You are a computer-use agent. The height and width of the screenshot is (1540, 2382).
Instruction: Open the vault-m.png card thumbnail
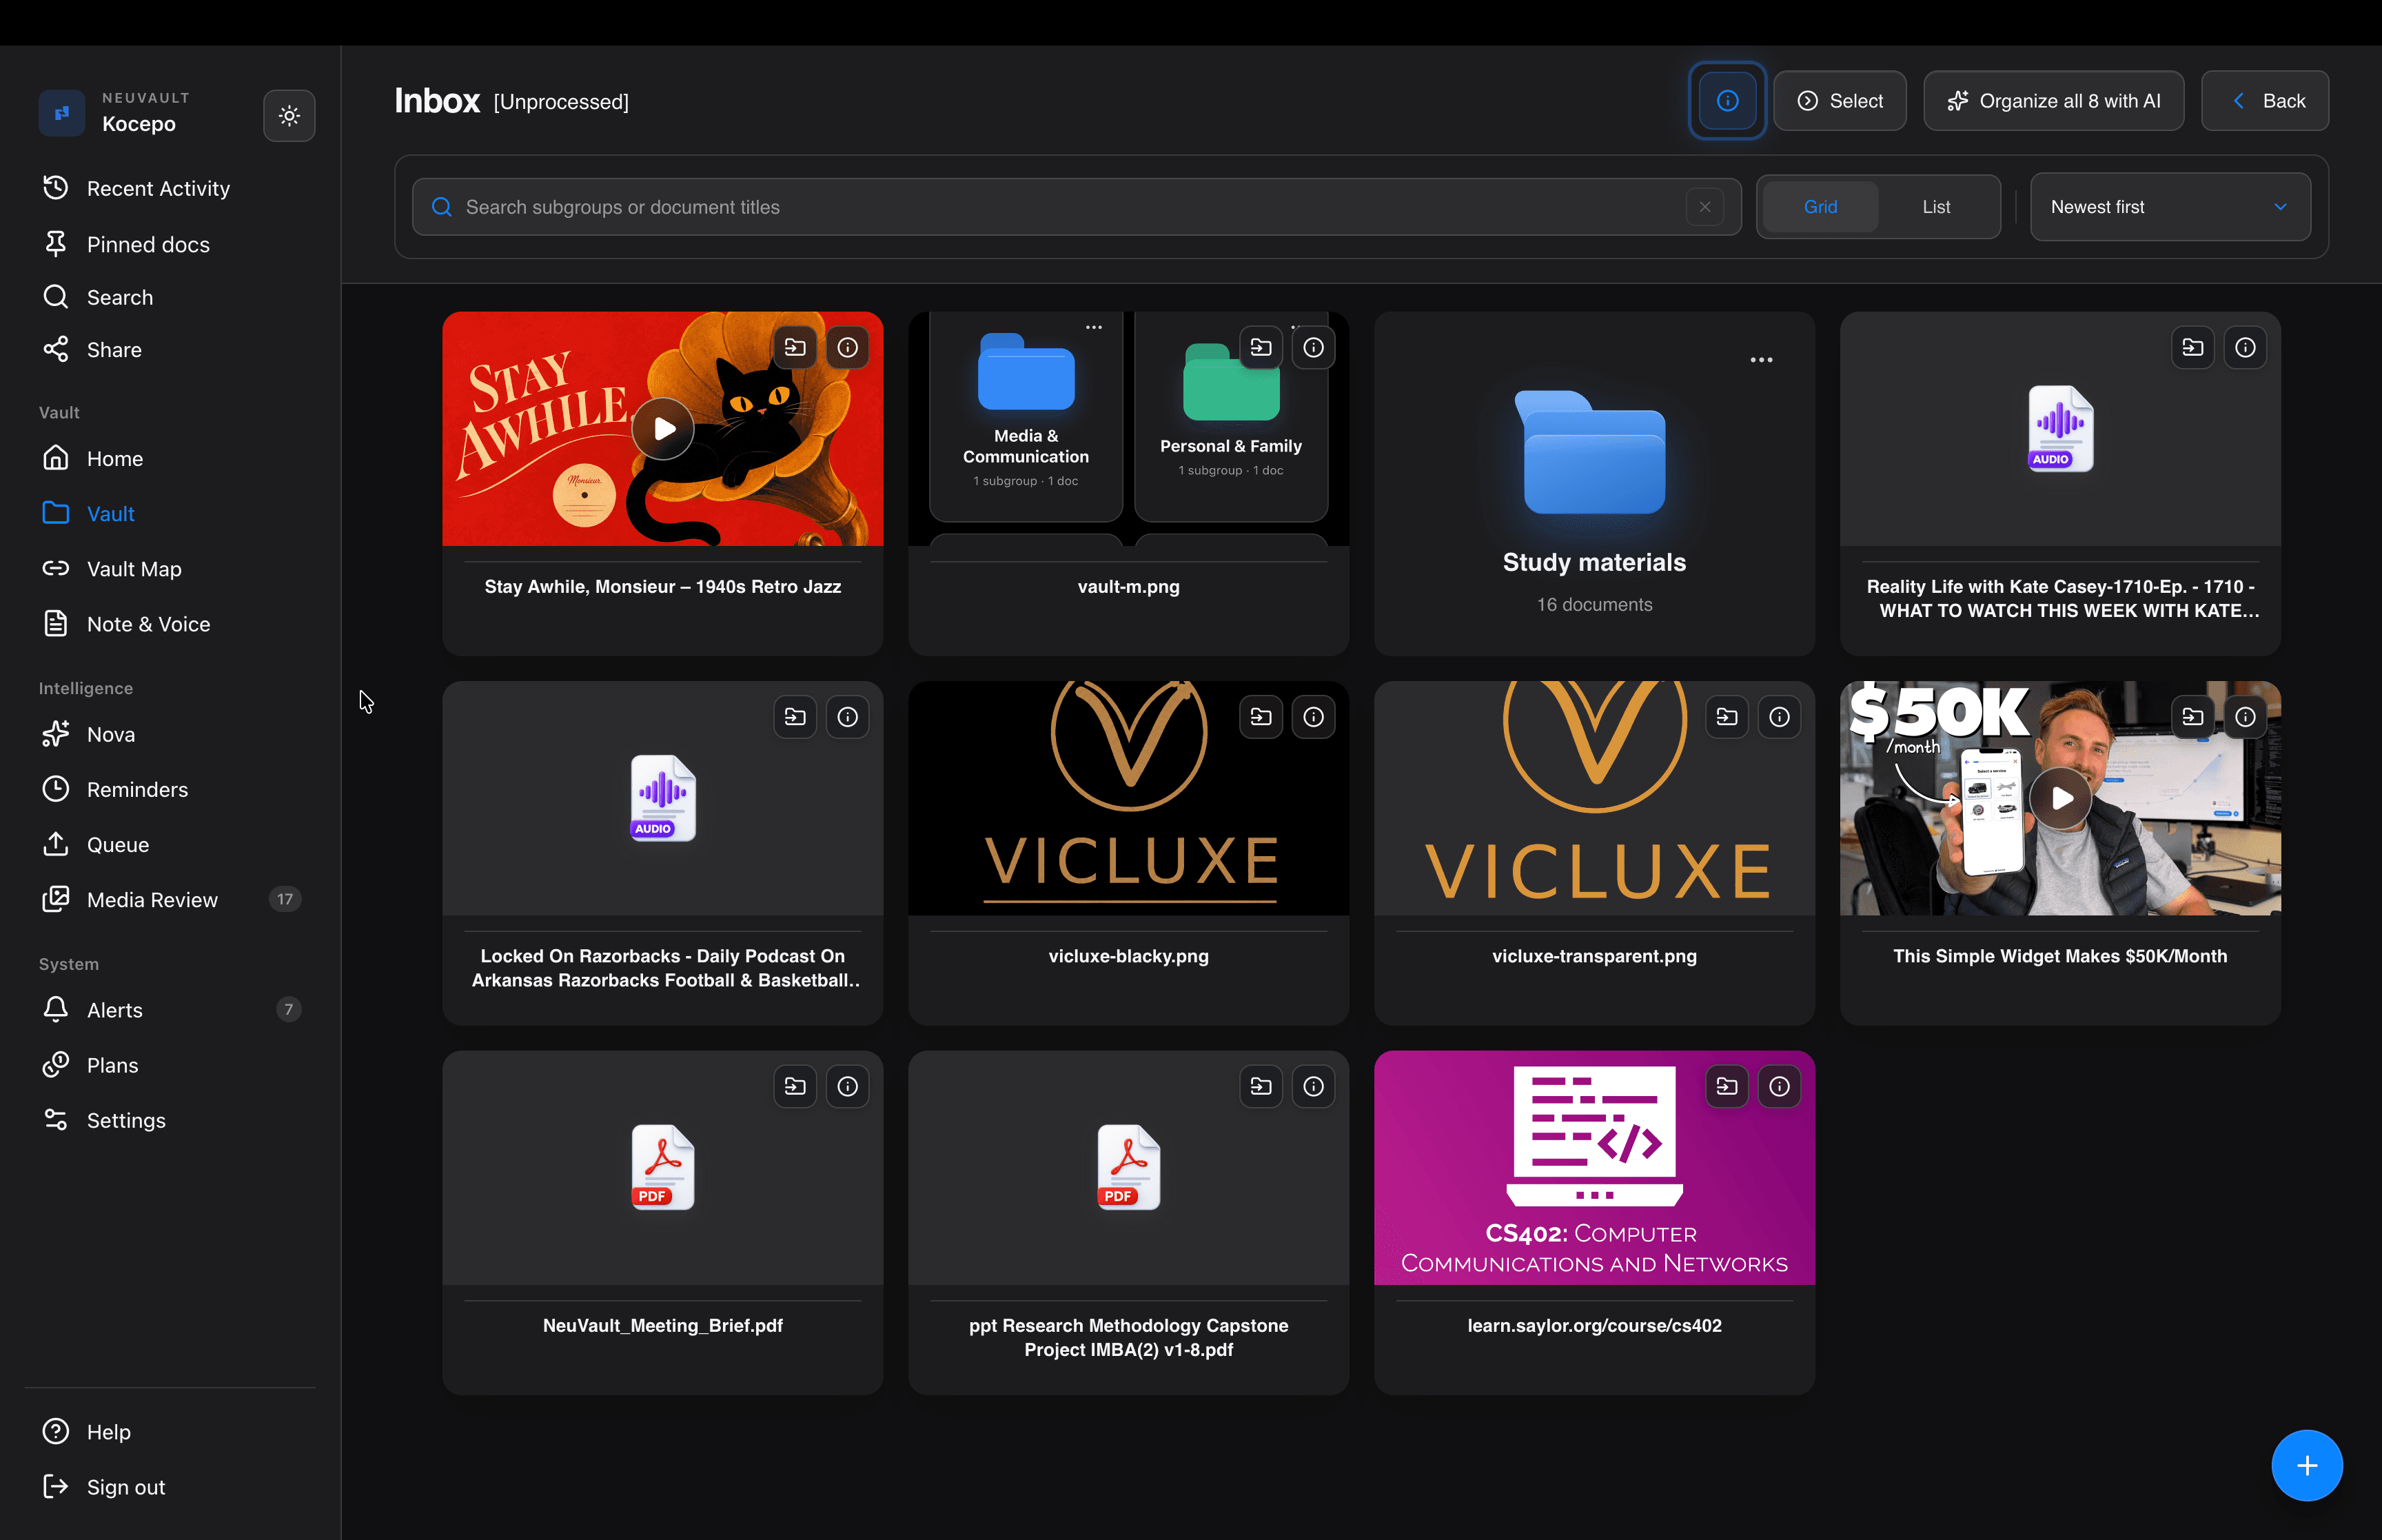pyautogui.click(x=1128, y=429)
